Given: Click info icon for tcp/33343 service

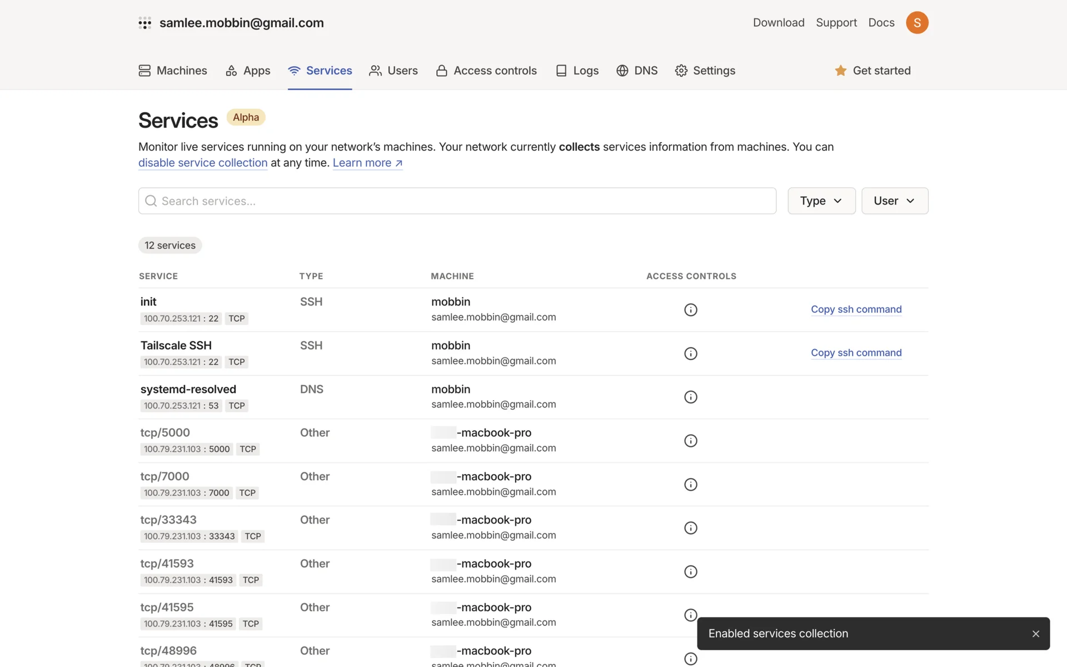Looking at the screenshot, I should [690, 528].
